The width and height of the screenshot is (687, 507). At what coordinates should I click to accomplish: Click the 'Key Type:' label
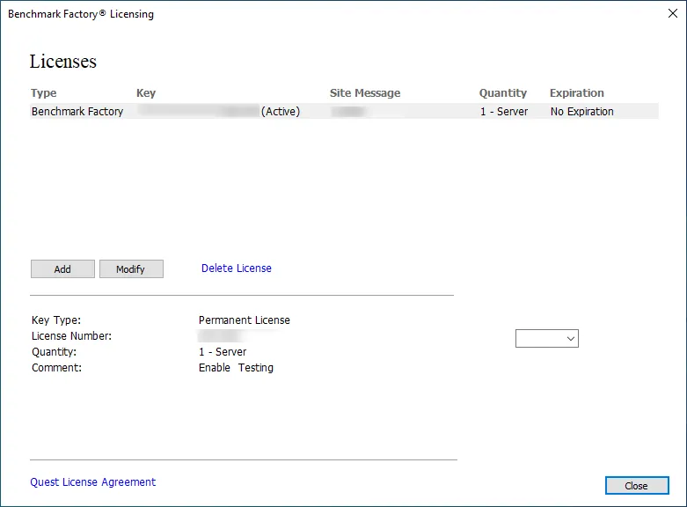click(x=56, y=320)
